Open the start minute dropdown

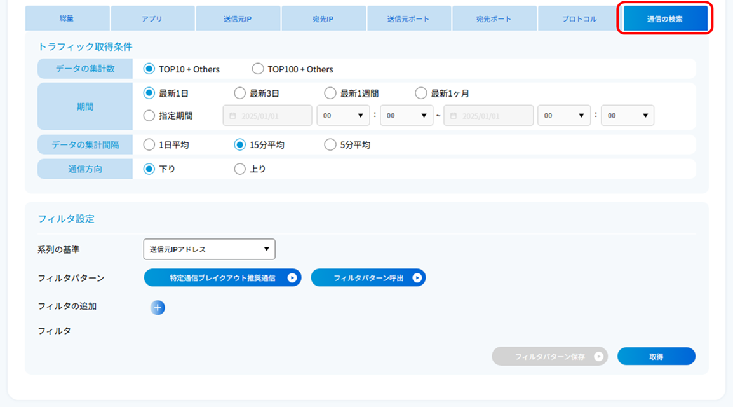pos(407,116)
